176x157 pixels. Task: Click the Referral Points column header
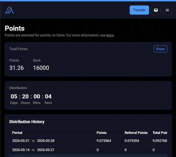pyautogui.click(x=136, y=133)
